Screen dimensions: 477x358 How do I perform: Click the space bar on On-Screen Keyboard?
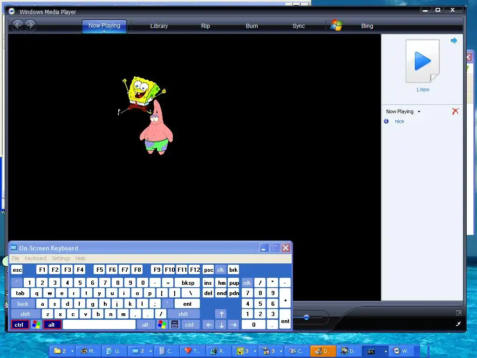[x=99, y=325]
